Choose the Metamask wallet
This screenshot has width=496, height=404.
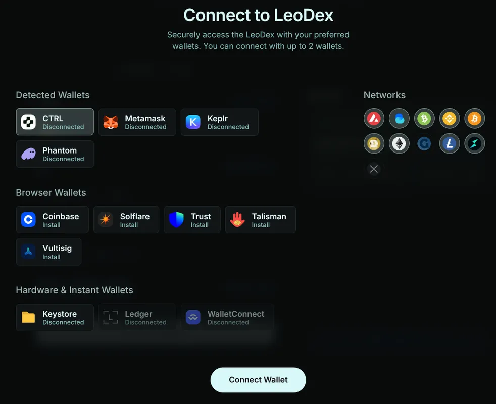(137, 122)
